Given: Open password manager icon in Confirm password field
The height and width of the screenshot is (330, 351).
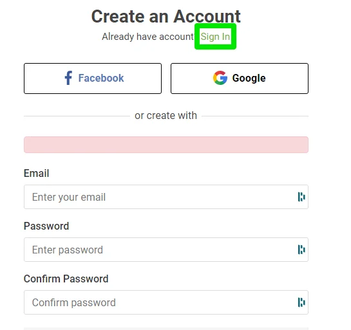Looking at the screenshot, I should point(301,302).
